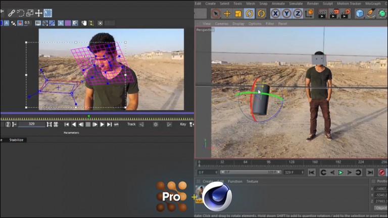Toggle the show layer mattes monitor icon

click(x=38, y=23)
